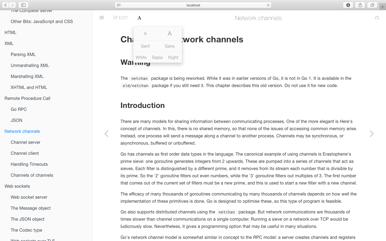Go forward with Safari's forward arrow
The width and height of the screenshot is (386, 241).
point(12,5)
